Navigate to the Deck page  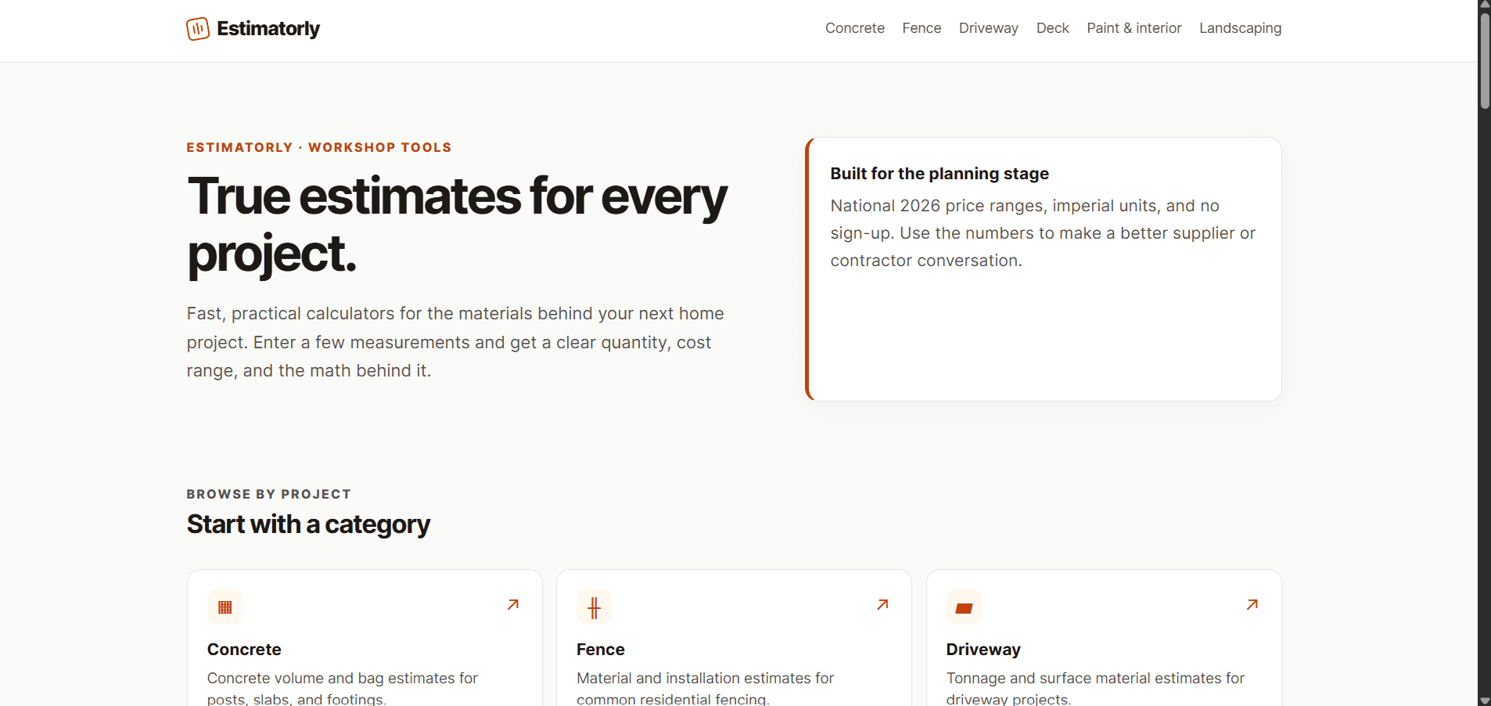coord(1053,28)
